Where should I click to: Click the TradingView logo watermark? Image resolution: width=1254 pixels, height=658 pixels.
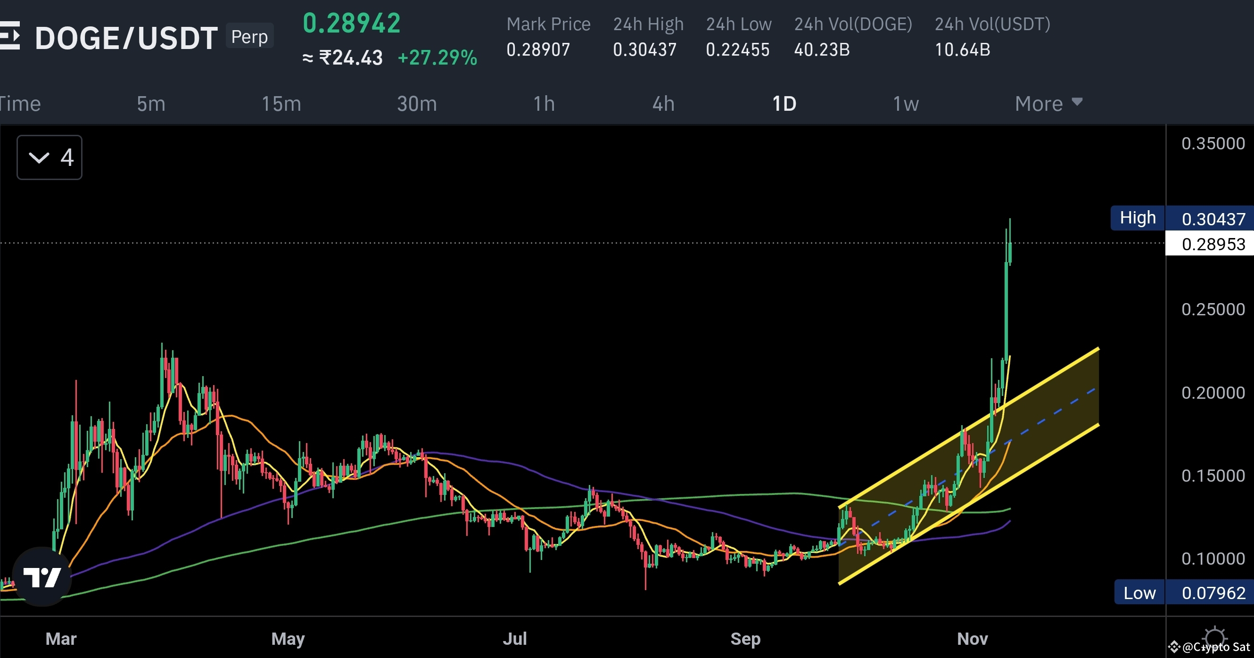click(x=43, y=577)
